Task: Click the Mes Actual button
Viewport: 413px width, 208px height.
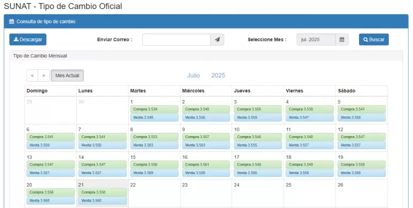Action: (x=67, y=76)
